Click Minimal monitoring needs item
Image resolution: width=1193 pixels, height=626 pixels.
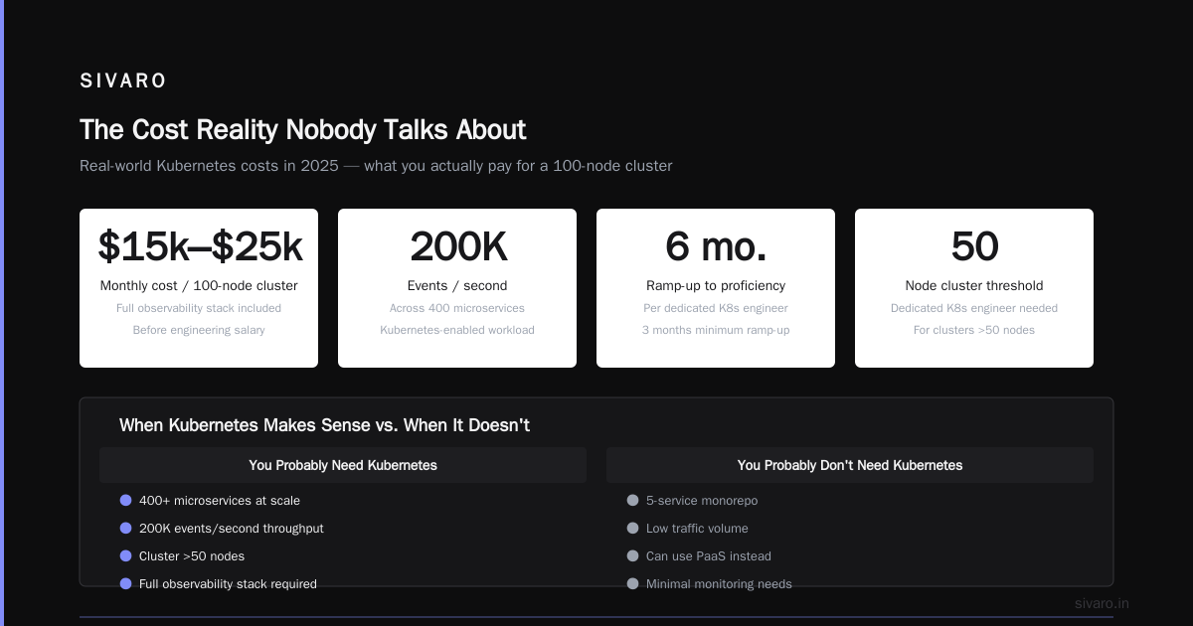(719, 584)
